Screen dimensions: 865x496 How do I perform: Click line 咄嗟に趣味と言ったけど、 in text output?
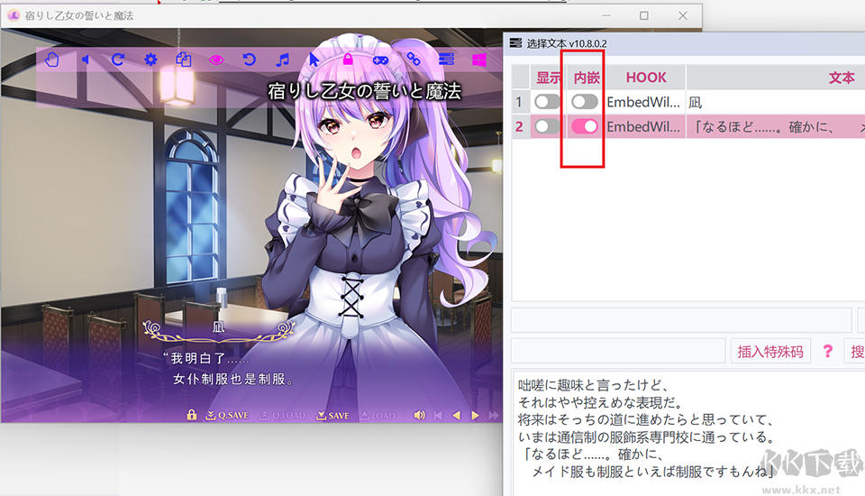[x=594, y=385]
